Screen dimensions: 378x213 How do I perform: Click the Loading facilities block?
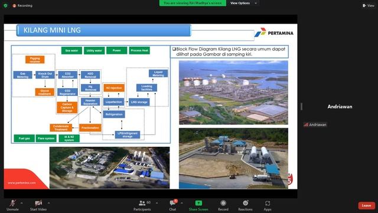click(x=146, y=88)
